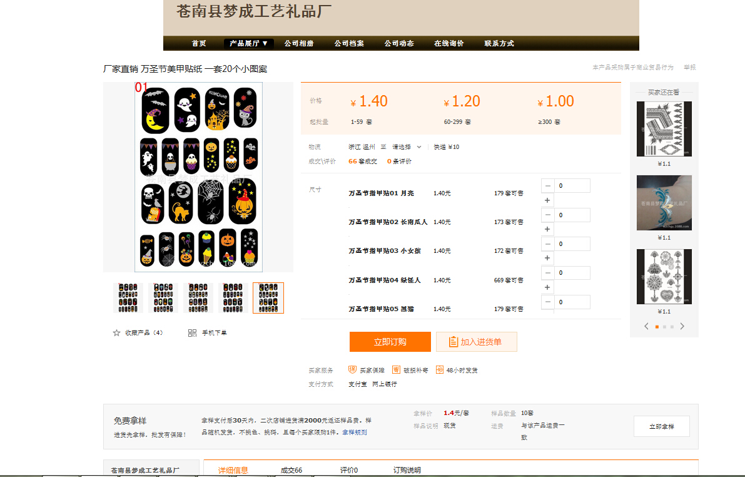Click the 加入进货单 button
This screenshot has width=745, height=477.
pos(477,342)
